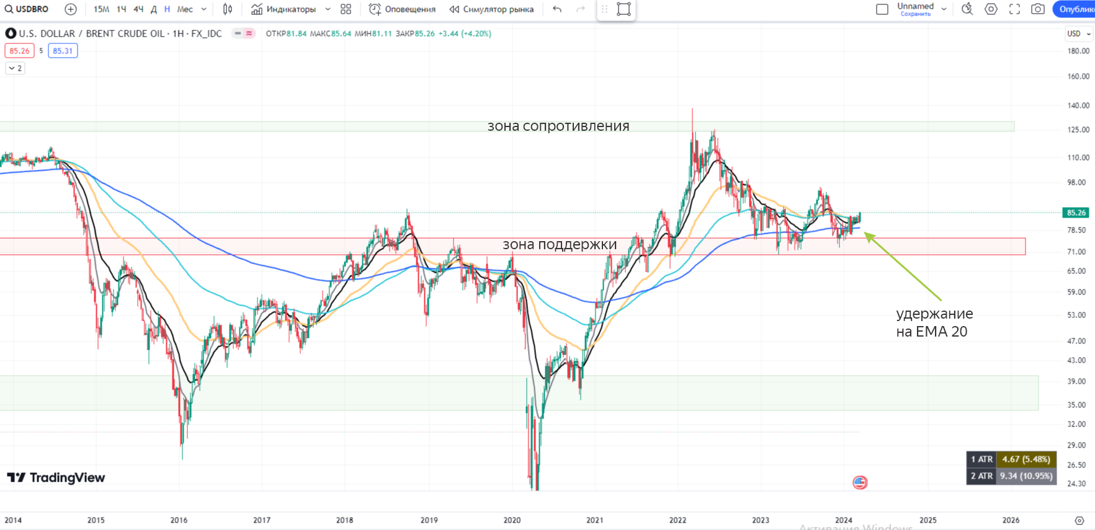
Task: Open symbol search for USDBRO
Action: (27, 9)
